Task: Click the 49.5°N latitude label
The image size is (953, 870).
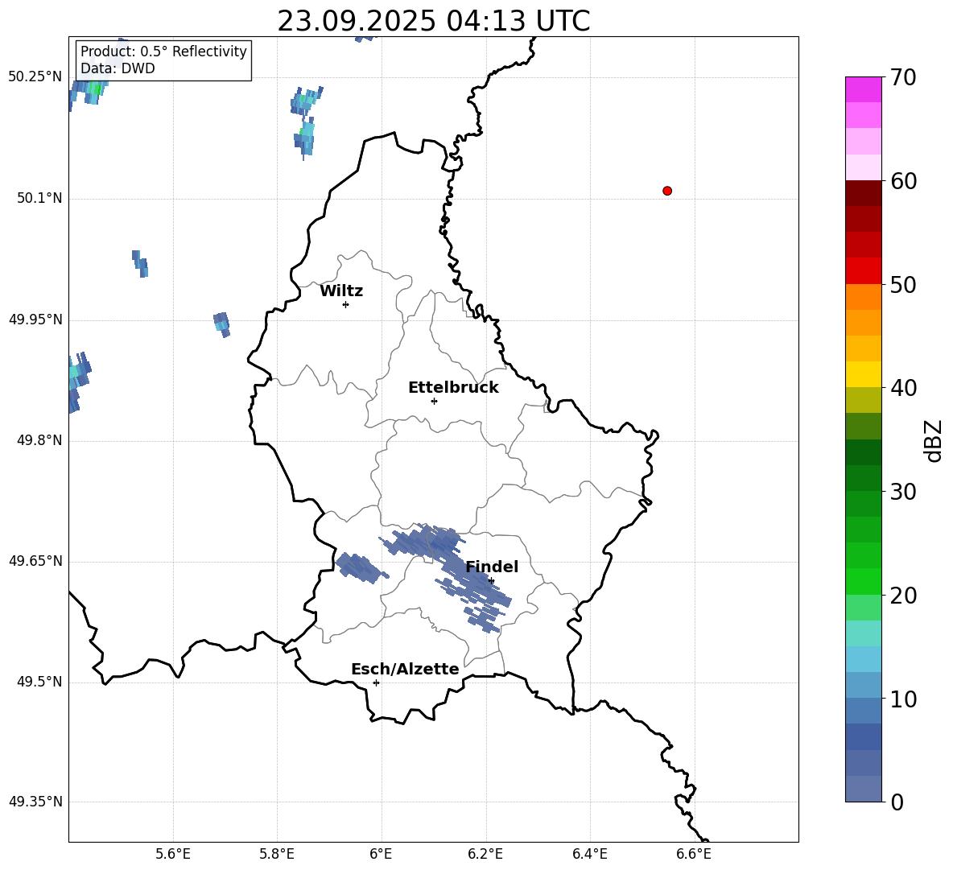Action: click(39, 682)
